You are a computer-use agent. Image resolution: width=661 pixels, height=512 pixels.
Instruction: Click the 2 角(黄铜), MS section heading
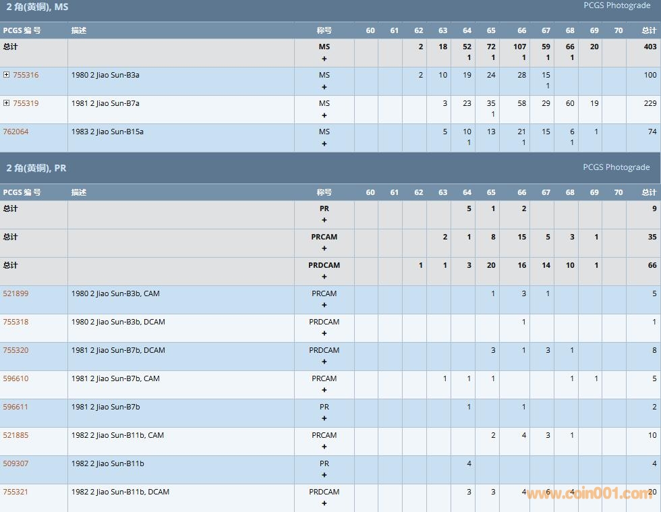(37, 7)
